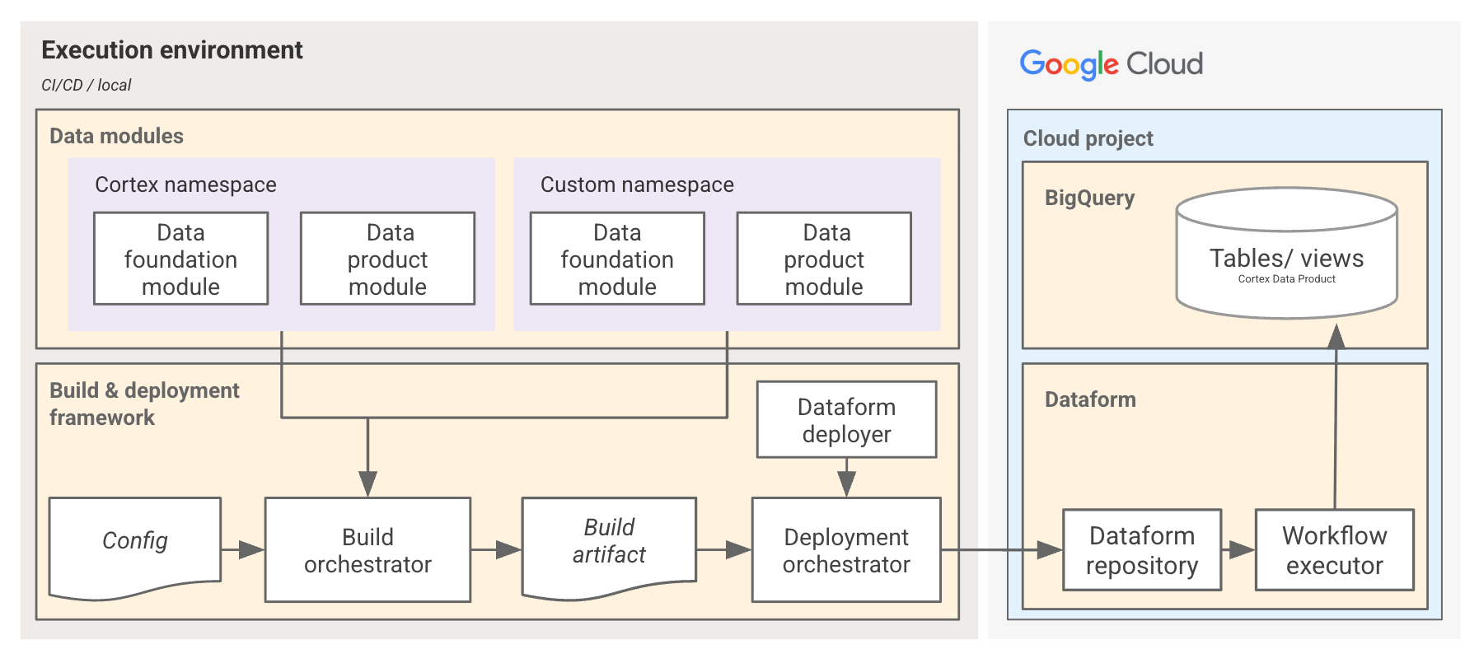
Task: Click the Dataform repository box
Action: tap(1142, 549)
